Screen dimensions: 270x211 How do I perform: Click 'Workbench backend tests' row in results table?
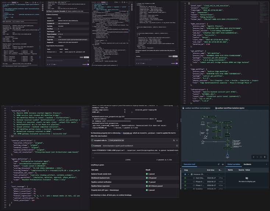pyautogui.click(x=135, y=178)
